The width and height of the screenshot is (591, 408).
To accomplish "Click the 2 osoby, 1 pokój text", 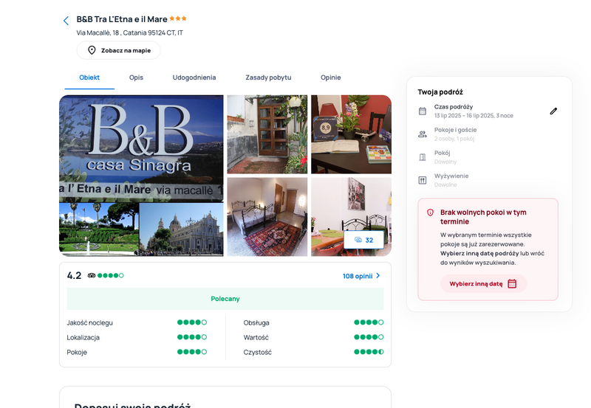I will tap(454, 139).
